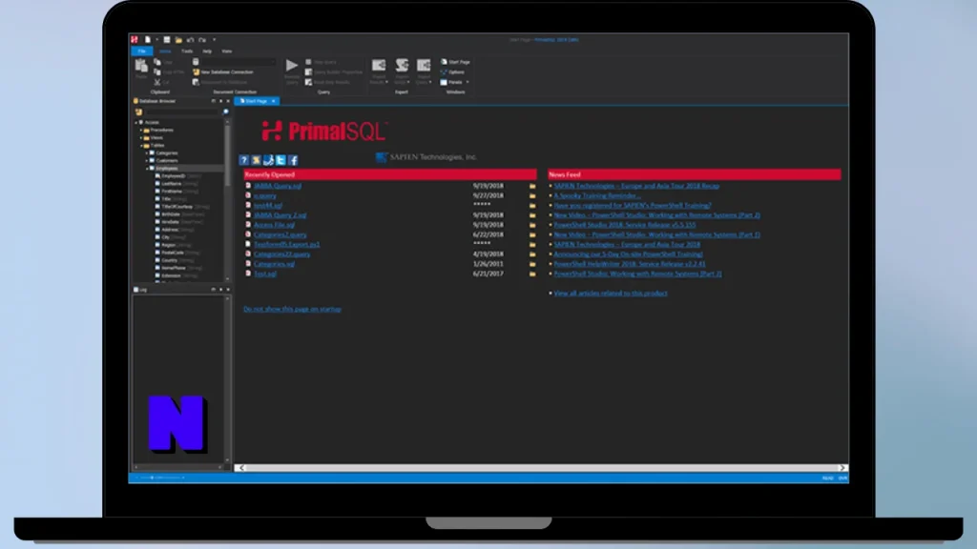Screen dimensions: 977x549
Task: Open 'PowerShell Studio 2018: Service Release' news link
Action: 625,225
